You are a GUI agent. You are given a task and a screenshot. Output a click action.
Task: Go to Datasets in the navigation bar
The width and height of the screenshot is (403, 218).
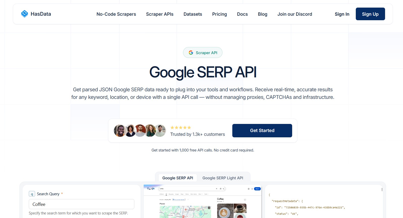(193, 14)
